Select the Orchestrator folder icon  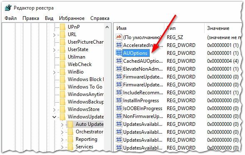pos(70,132)
